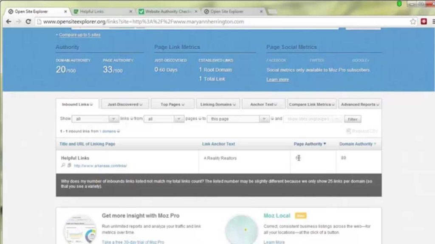This screenshot has height=244, width=435.
Task: Close the first Open Site Explorer tab
Action: [x=65, y=11]
